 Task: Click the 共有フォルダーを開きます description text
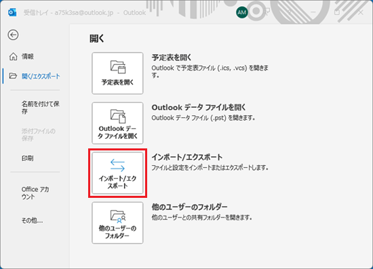[202, 218]
